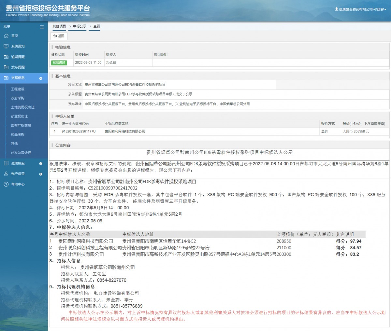Click the folder icon beside 交易信息
Viewport: 391px width, 331px height.
click(6, 78)
